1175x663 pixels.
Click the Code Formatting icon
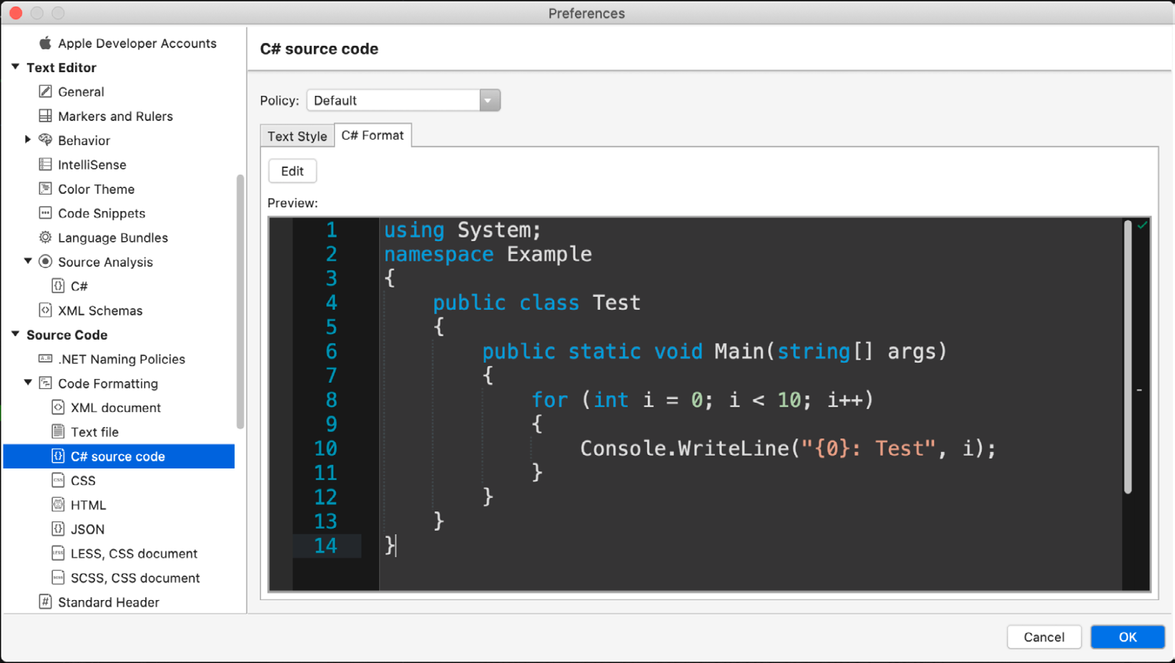click(45, 383)
